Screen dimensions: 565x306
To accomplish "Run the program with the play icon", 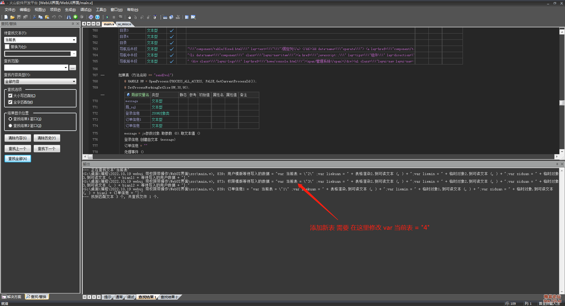I will click(107, 17).
